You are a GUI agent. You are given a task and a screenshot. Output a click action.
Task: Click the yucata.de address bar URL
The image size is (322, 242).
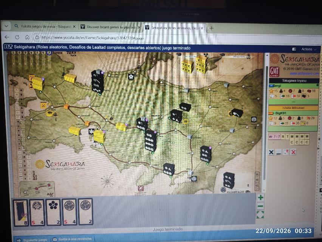93,37
